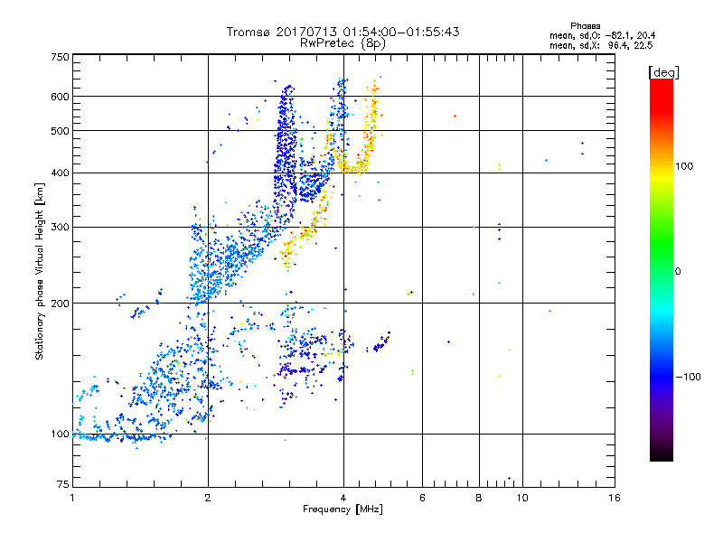Click the "[deg]" unit label above colorbar
This screenshot has height=542, width=723.
point(663,72)
